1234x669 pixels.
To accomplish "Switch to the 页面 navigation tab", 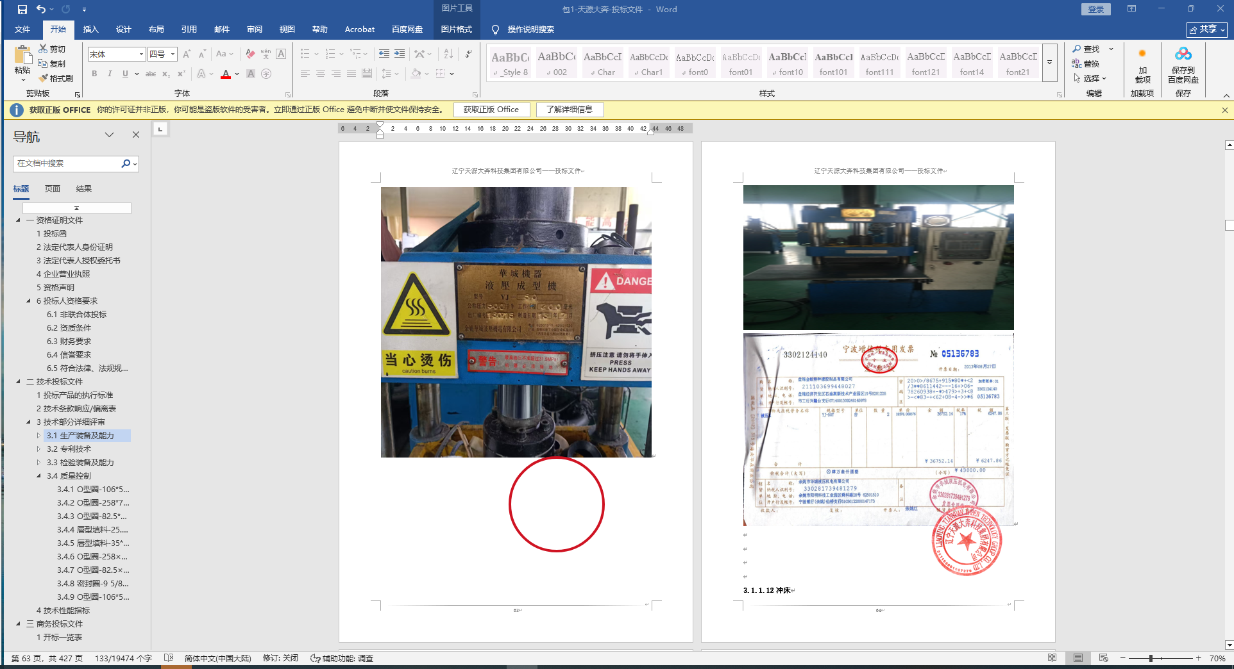I will tap(53, 189).
